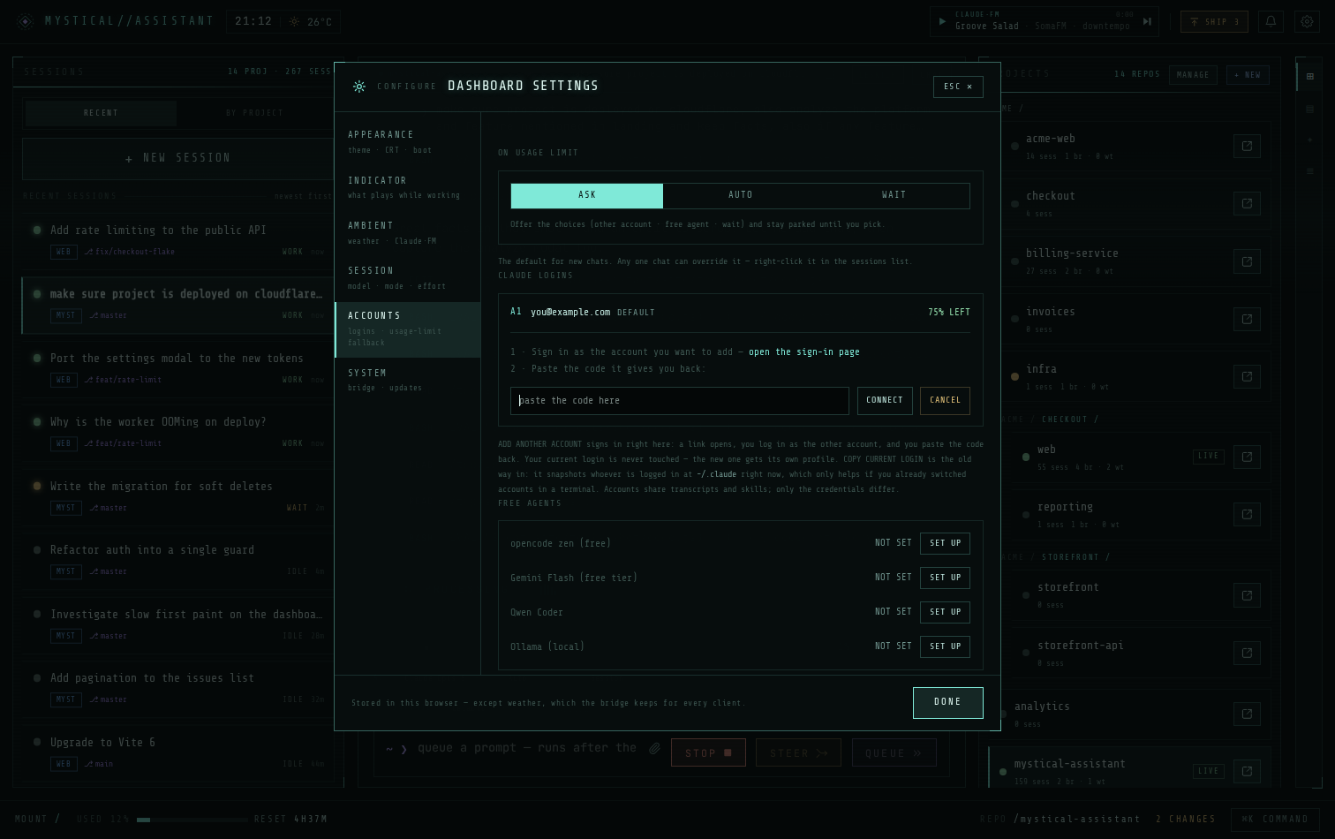Open the ⌘K COMMAND palette button
Image resolution: width=1335 pixels, height=839 pixels.
point(1275,820)
